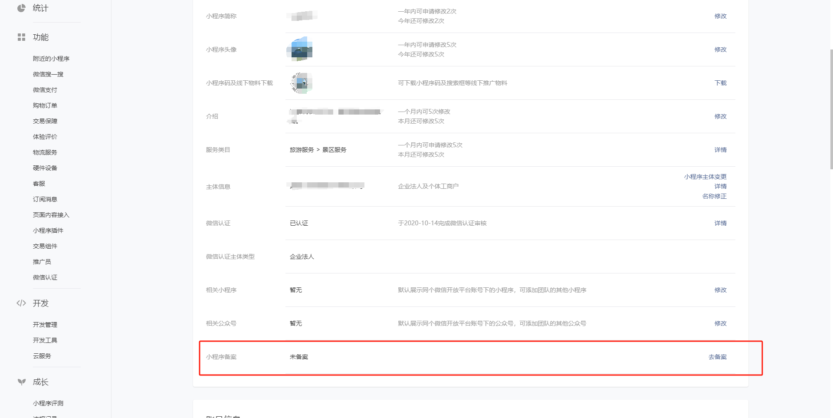Click the mini program avatar thumbnail

[300, 49]
